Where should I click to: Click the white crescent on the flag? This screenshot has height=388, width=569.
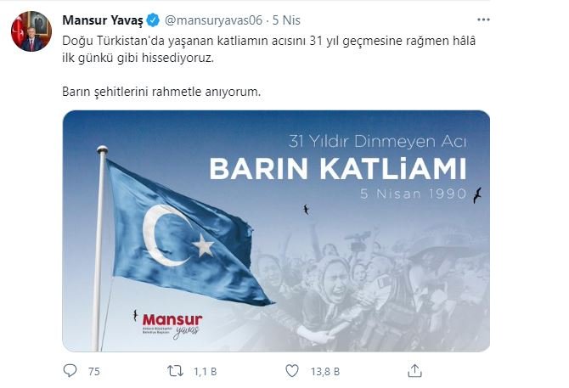[163, 235]
